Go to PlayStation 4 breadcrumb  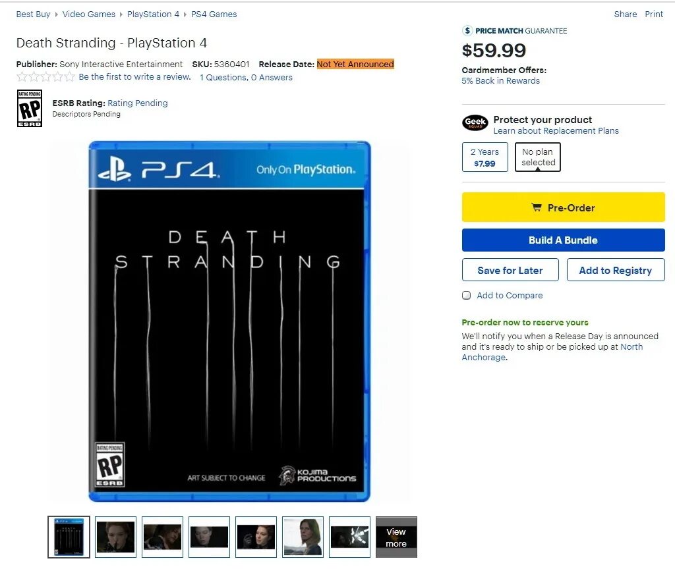pos(154,14)
